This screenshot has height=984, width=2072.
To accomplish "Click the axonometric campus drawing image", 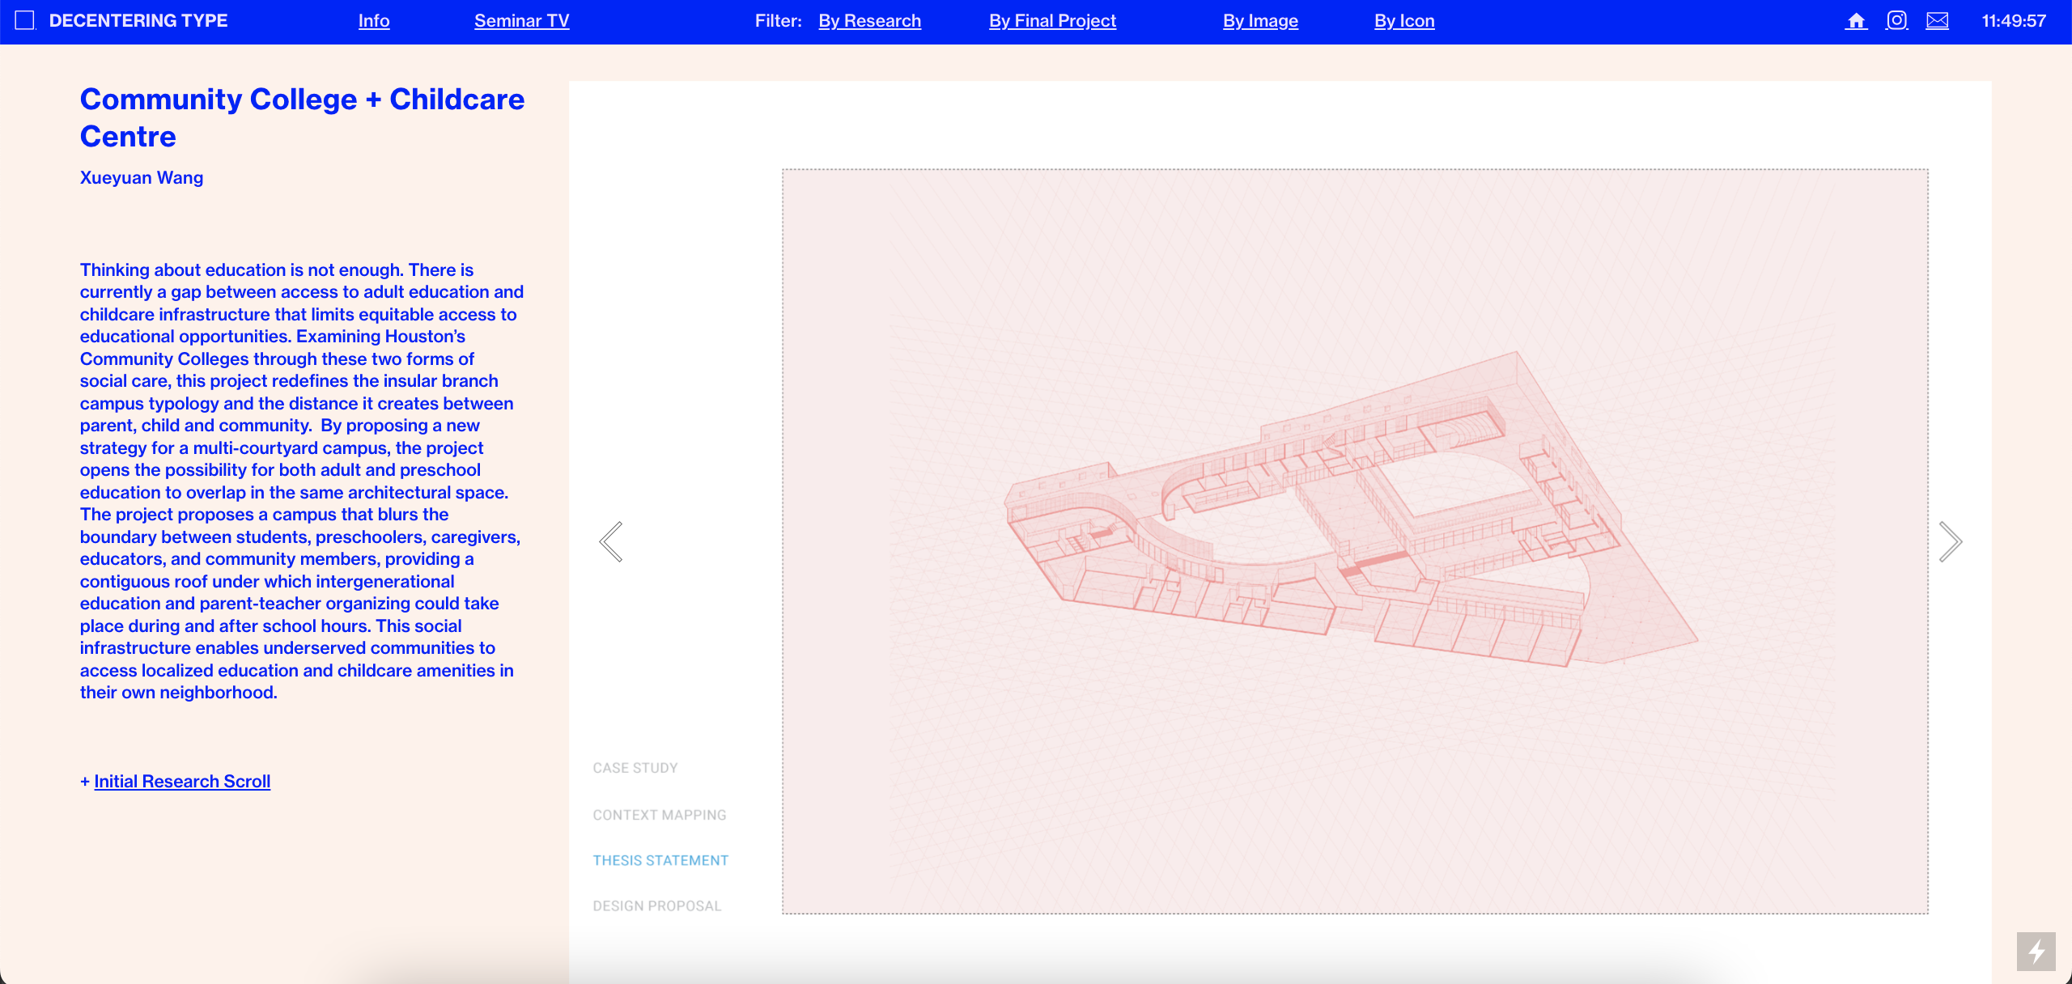I will coord(1355,541).
